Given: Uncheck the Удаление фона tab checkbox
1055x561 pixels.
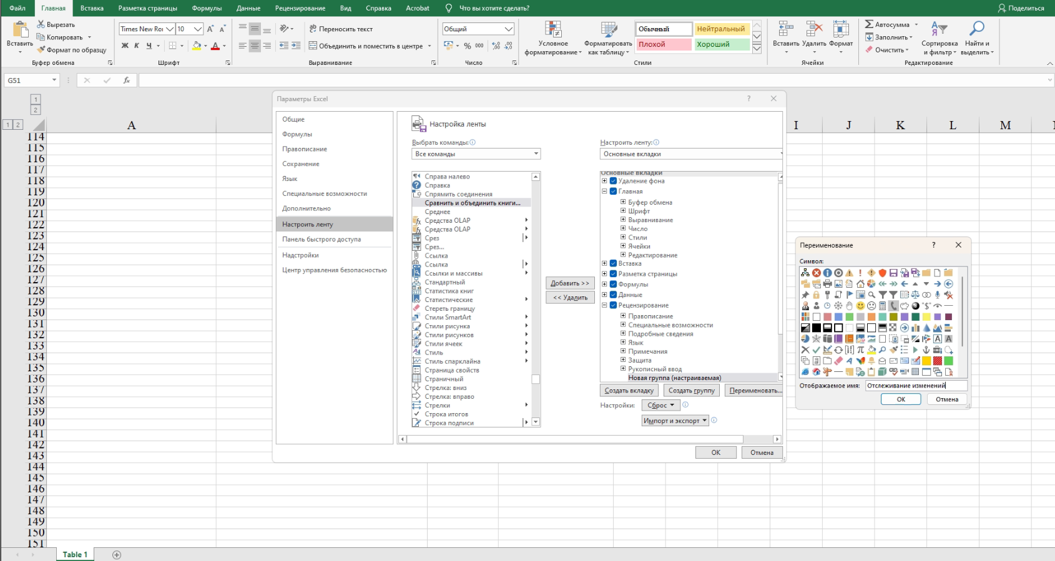Looking at the screenshot, I should (613, 181).
